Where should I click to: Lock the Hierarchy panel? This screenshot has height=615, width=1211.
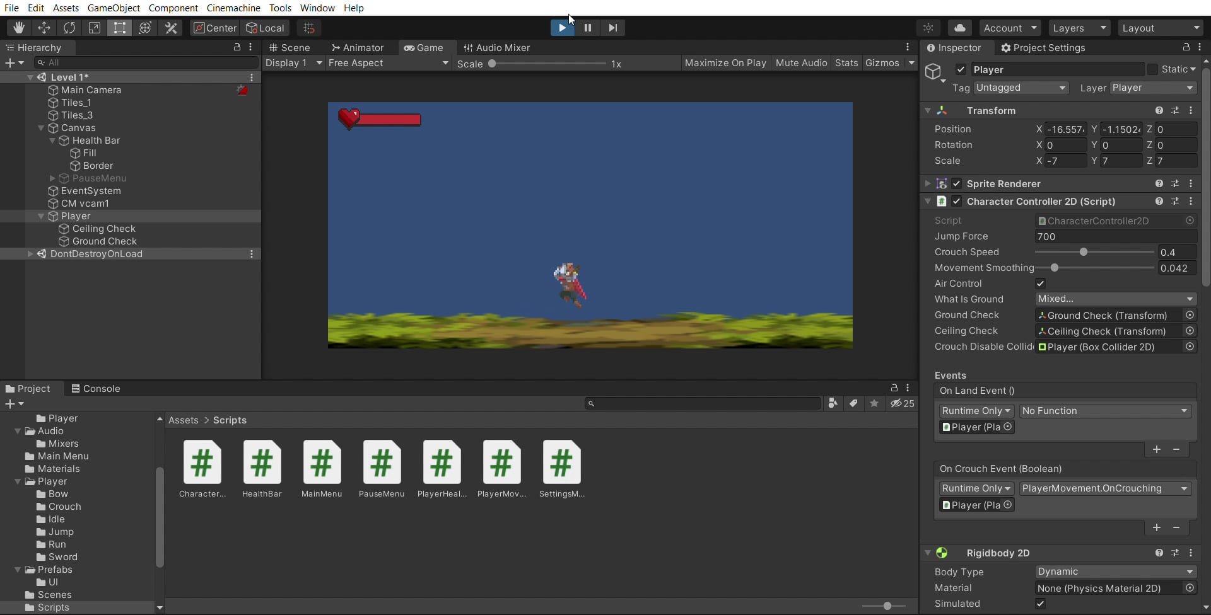(x=237, y=47)
